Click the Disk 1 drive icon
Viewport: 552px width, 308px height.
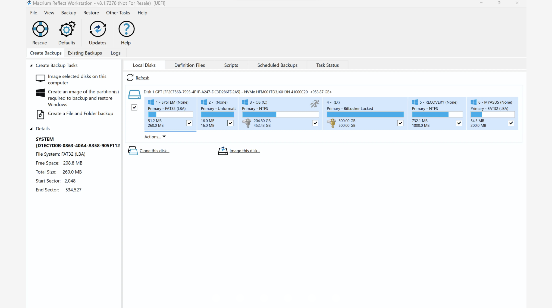tap(134, 94)
